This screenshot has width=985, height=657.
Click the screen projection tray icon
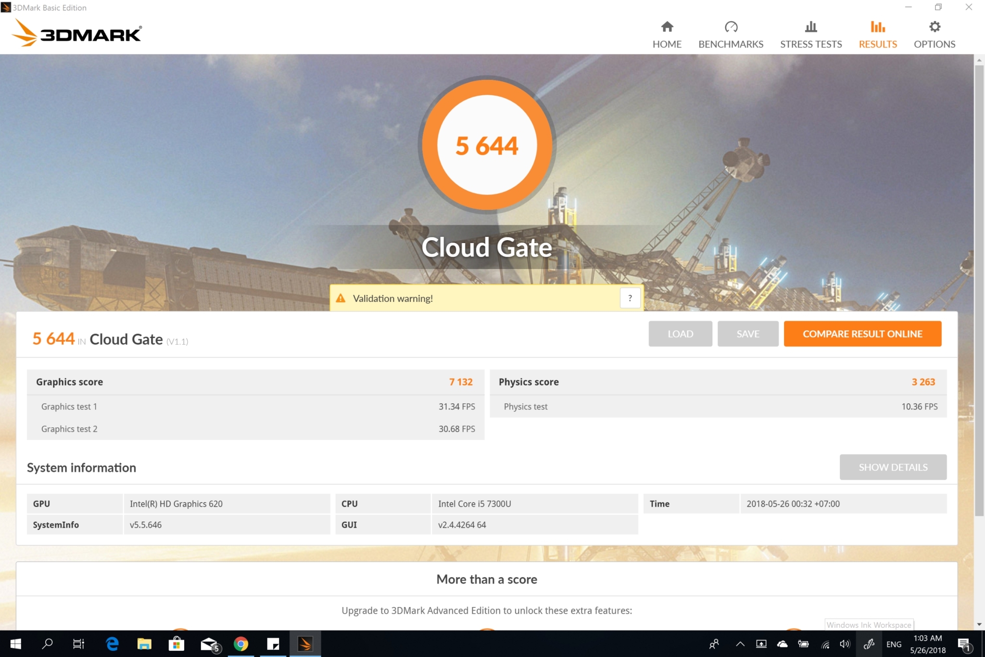(x=761, y=644)
